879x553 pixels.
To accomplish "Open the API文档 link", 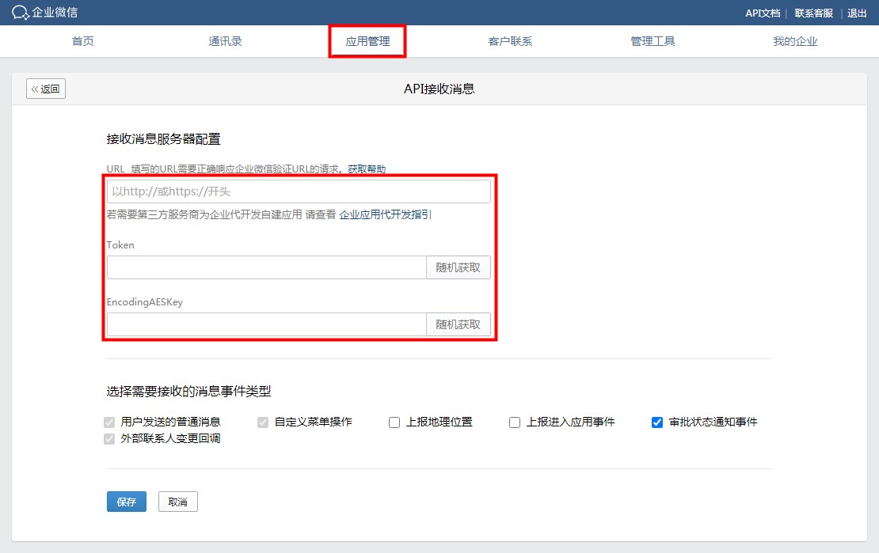I will point(763,13).
